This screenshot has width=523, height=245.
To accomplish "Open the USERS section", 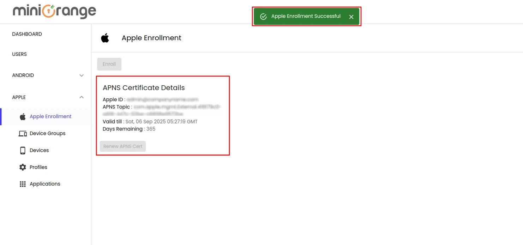I will point(19,54).
